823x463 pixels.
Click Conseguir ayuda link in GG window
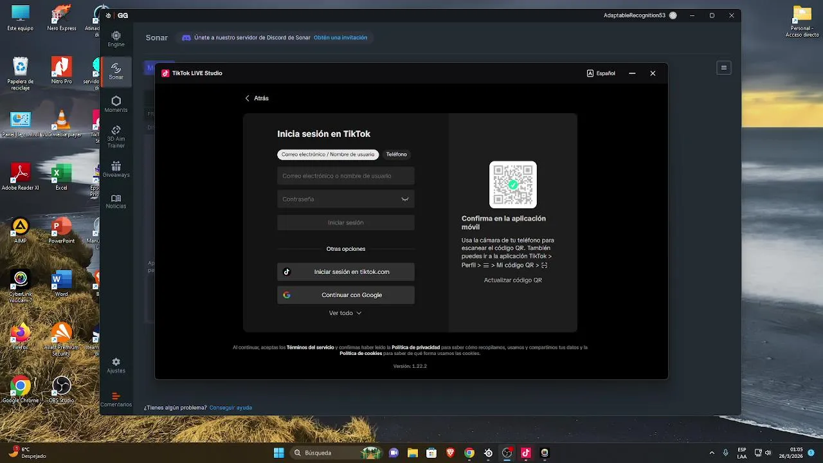[231, 408]
